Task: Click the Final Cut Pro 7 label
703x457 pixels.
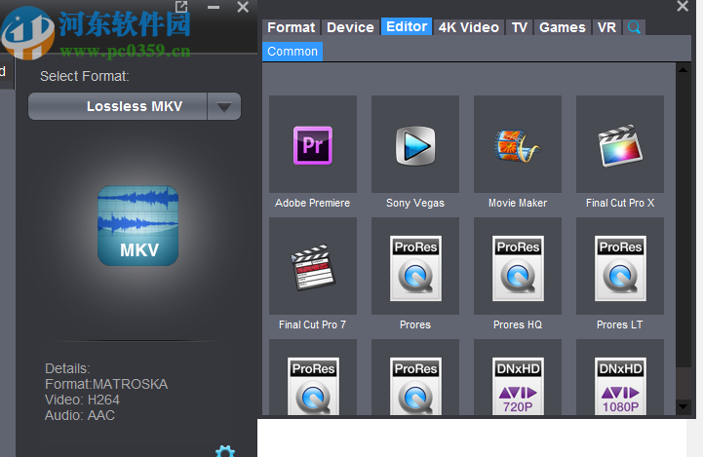Action: click(312, 324)
